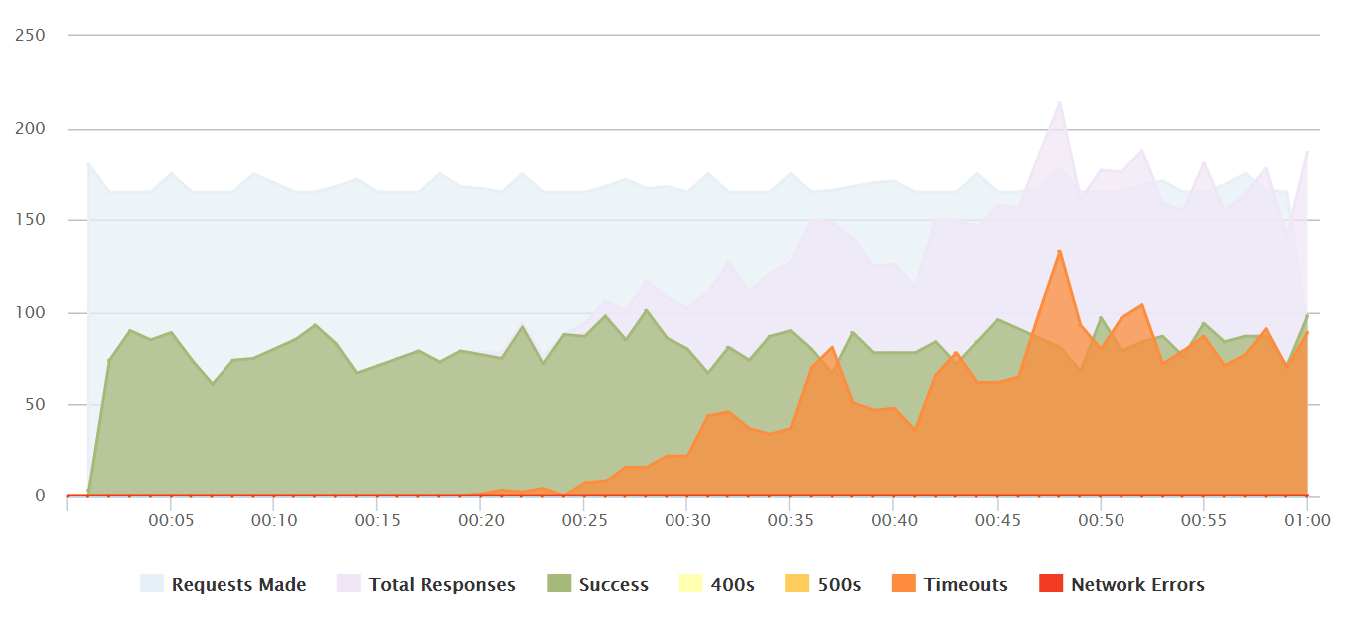The image size is (1346, 639).
Task: Click the highest peak of the Timeouts line
Action: pyautogui.click(x=1059, y=251)
